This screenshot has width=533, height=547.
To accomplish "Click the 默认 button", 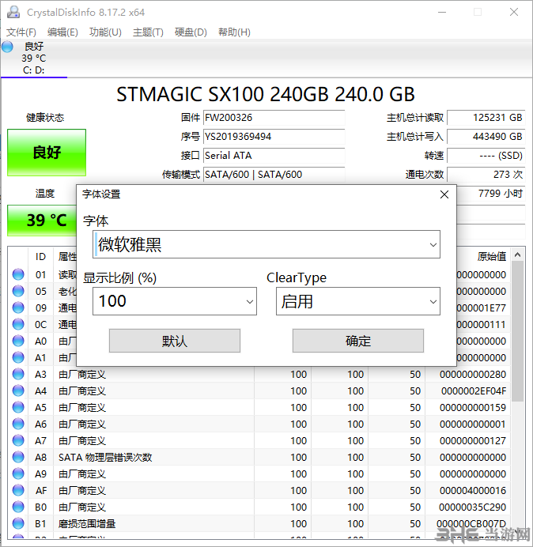I will pos(175,341).
